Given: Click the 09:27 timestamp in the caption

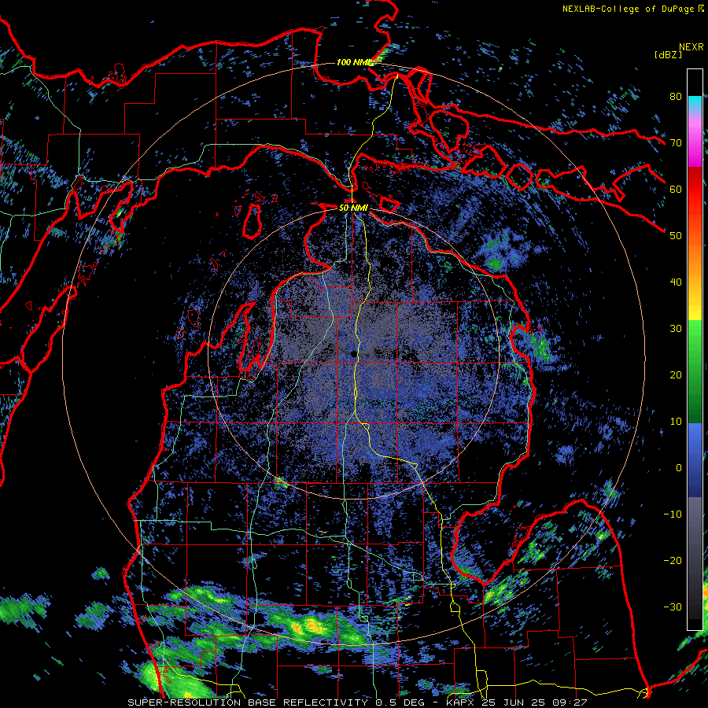Looking at the screenshot, I should (x=571, y=702).
